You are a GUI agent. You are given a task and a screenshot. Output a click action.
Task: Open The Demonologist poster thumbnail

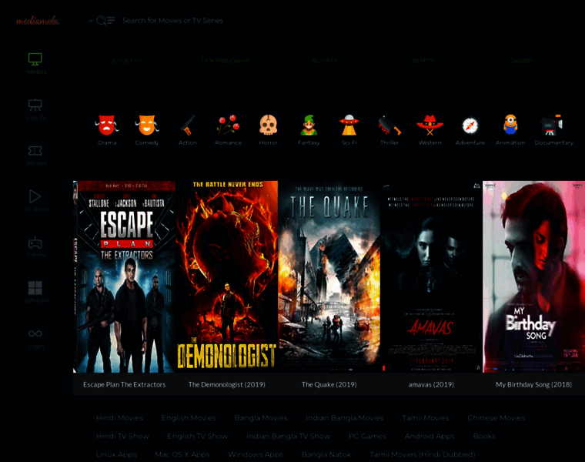227,276
